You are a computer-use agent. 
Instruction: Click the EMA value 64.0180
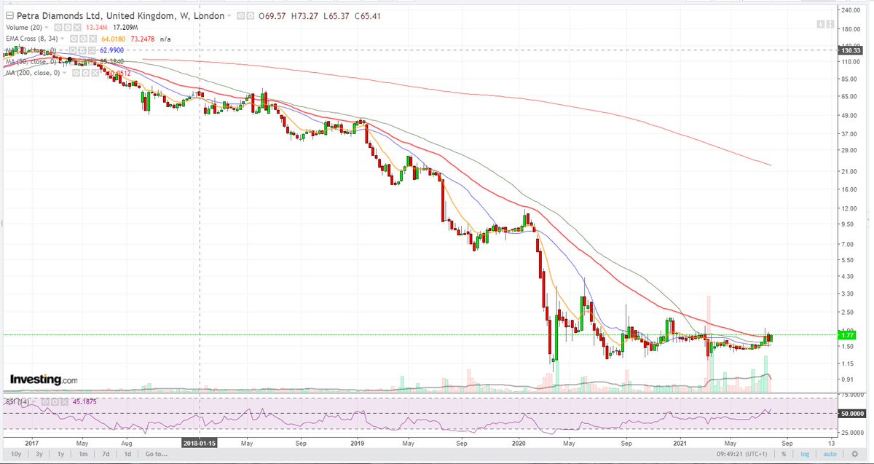tap(113, 39)
